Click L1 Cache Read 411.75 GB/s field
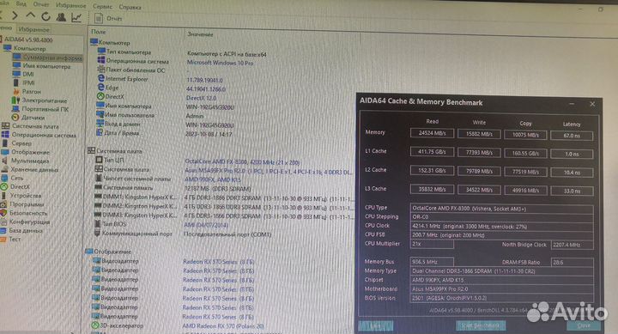This screenshot has height=334, width=618. point(432,152)
